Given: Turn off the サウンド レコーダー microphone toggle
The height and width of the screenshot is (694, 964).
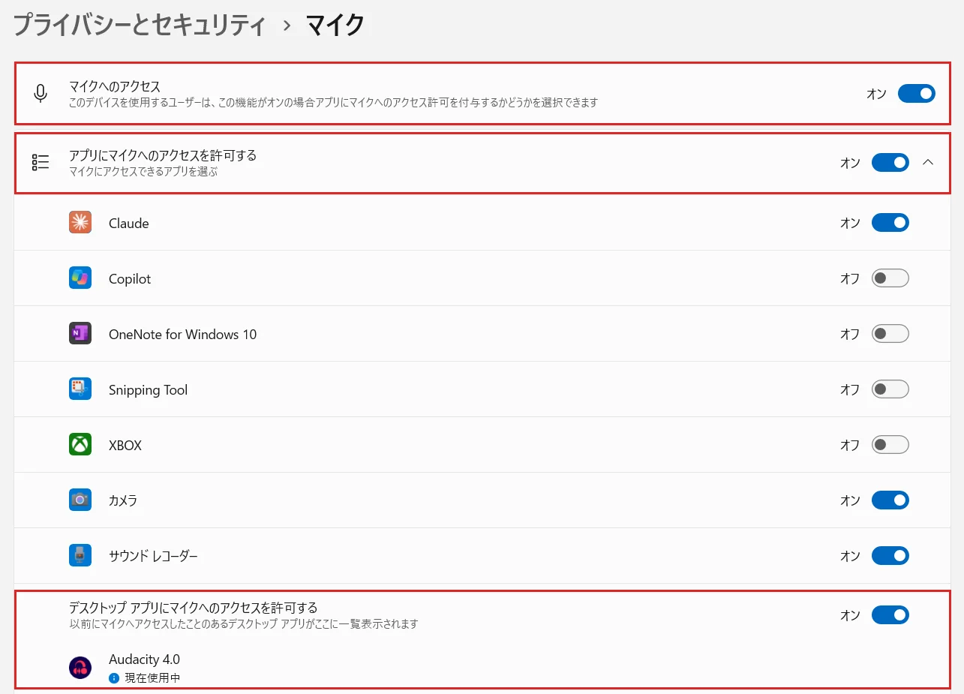Looking at the screenshot, I should point(890,556).
